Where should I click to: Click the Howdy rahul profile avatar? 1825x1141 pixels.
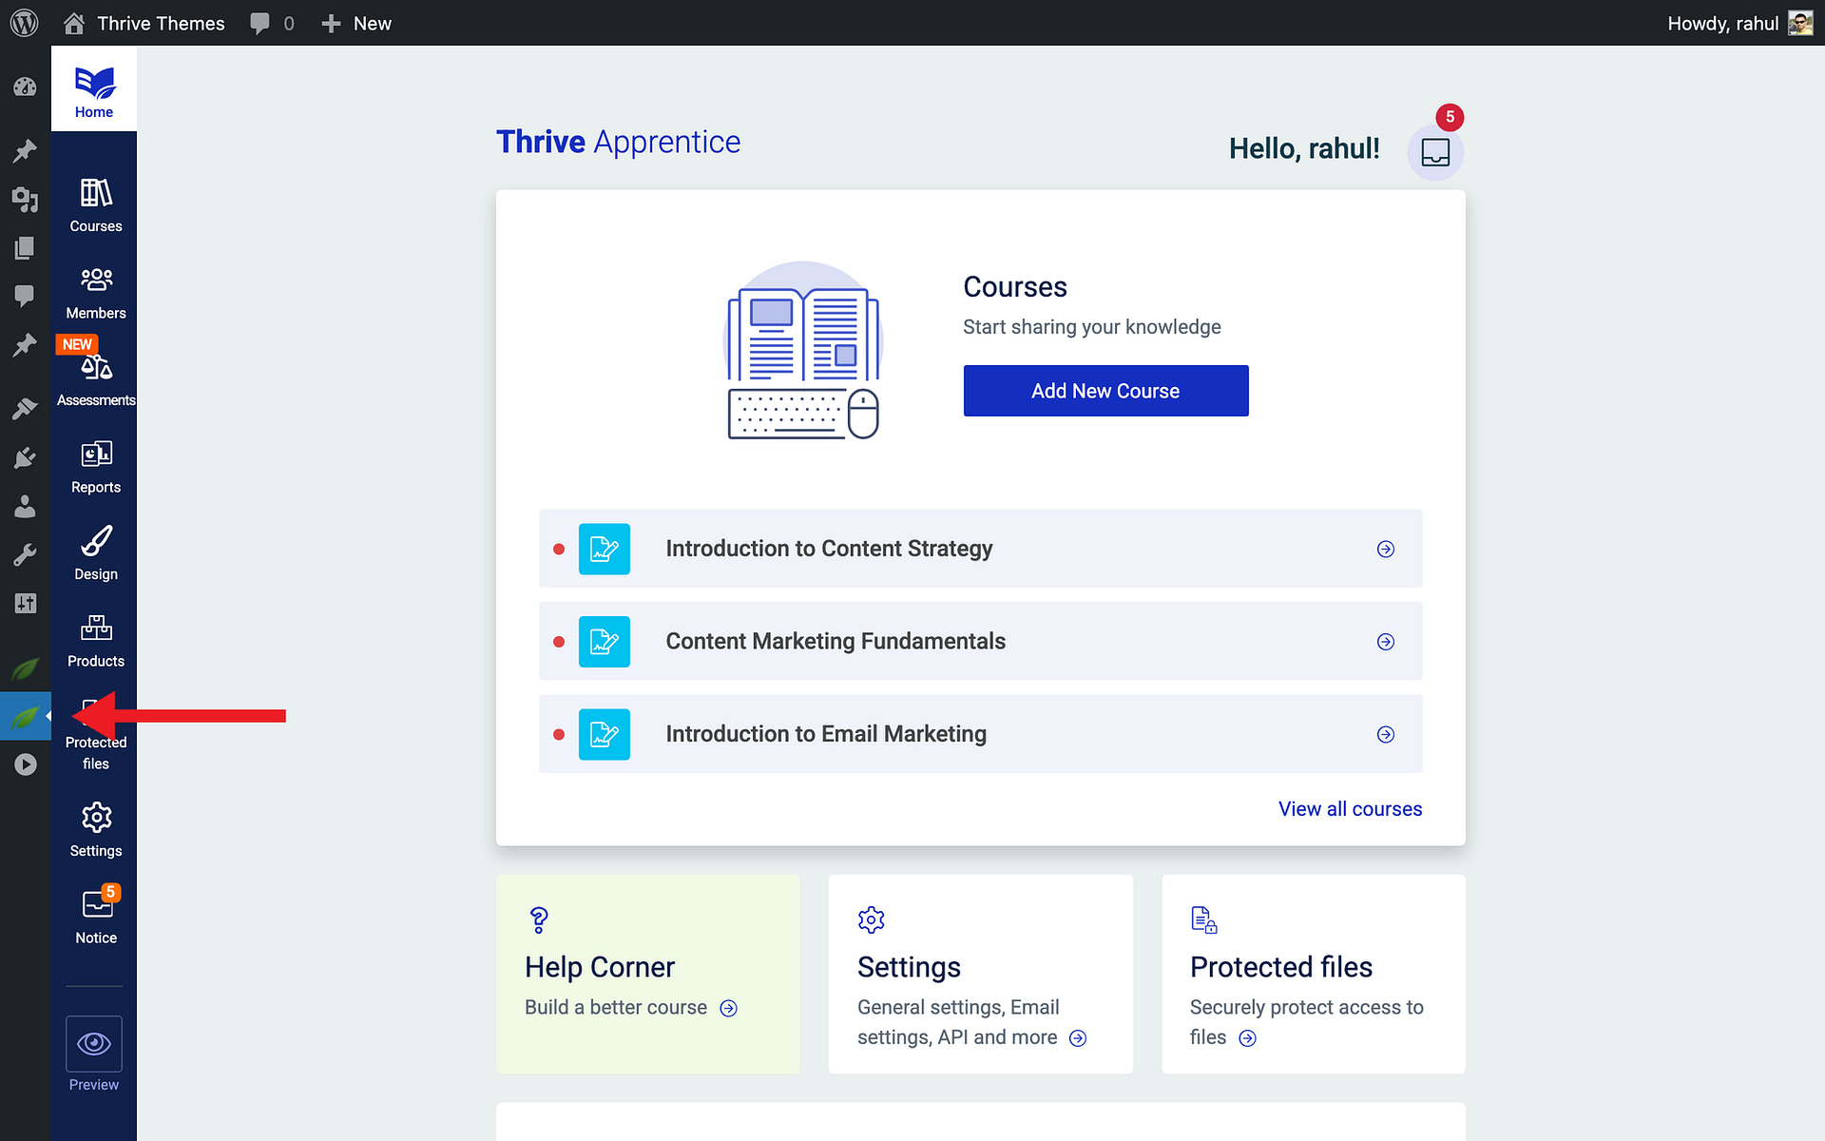1799,23
